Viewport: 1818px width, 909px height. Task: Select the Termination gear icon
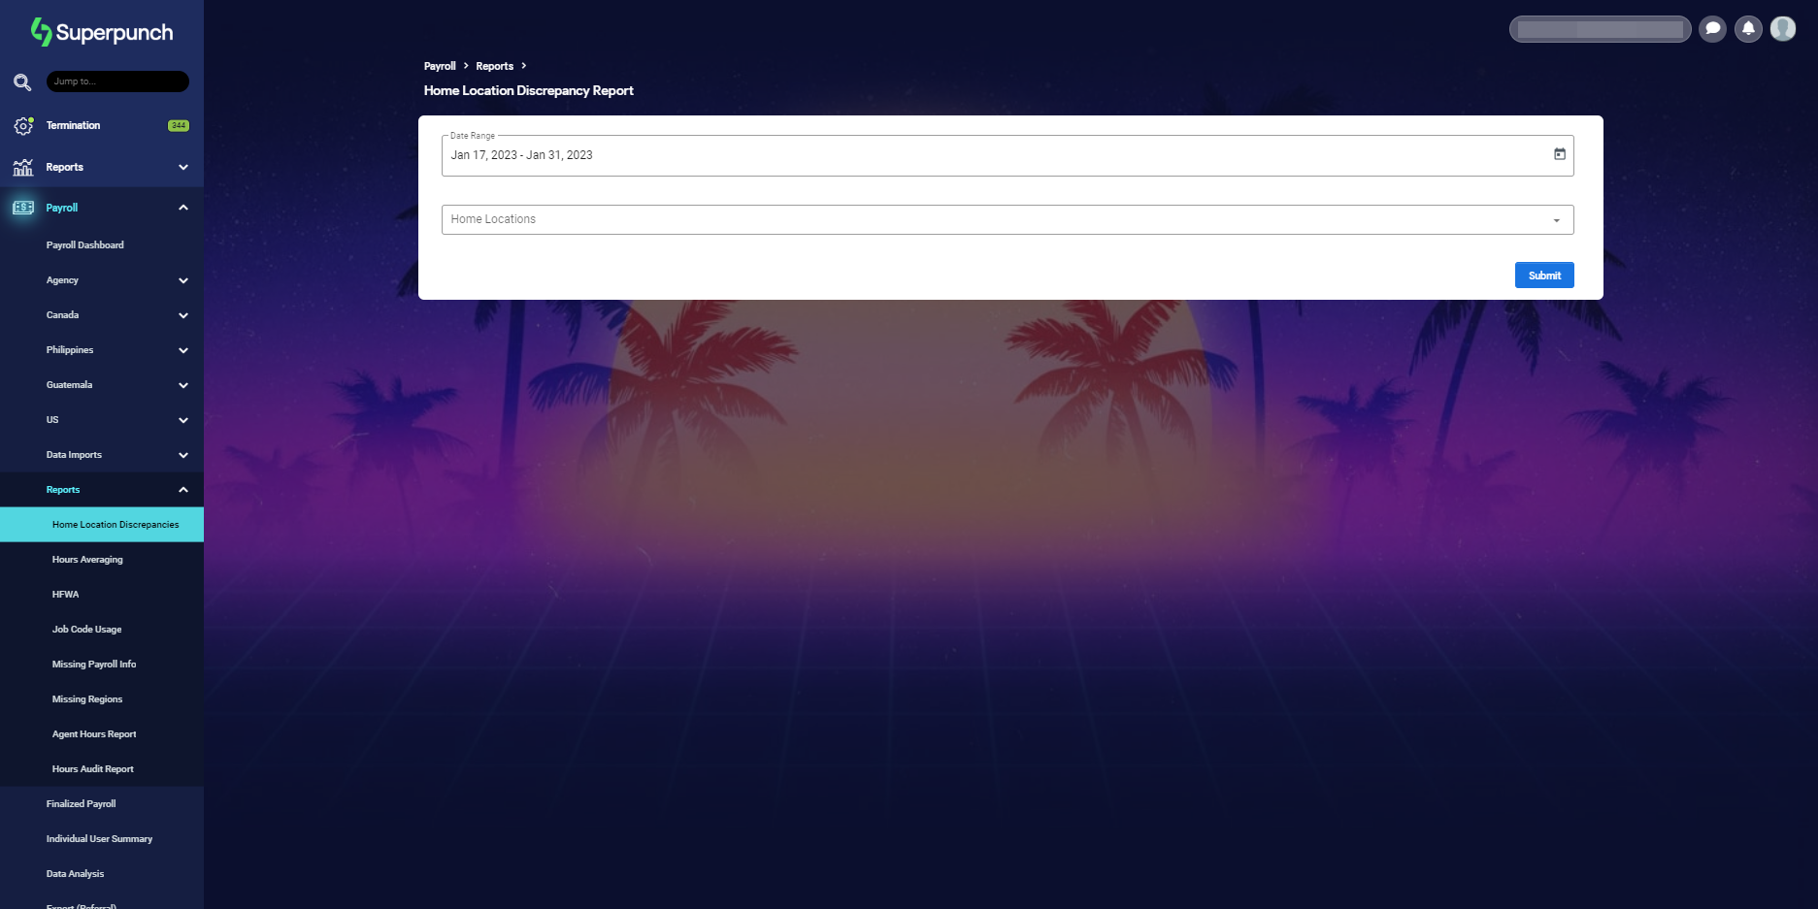(x=22, y=125)
